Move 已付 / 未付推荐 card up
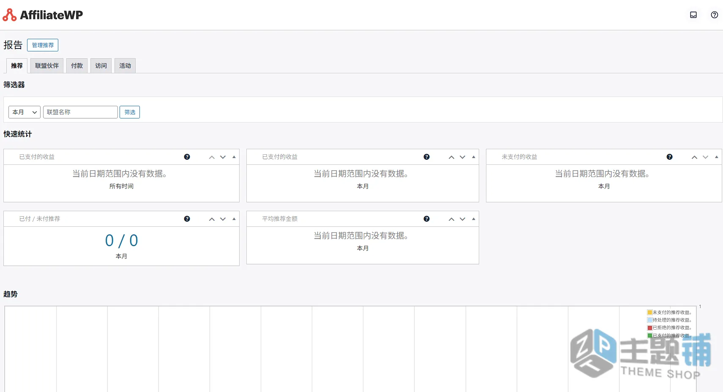 (212, 219)
